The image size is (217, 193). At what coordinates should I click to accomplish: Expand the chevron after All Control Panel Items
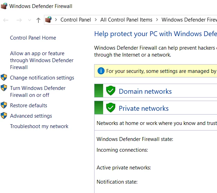[x=157, y=20]
